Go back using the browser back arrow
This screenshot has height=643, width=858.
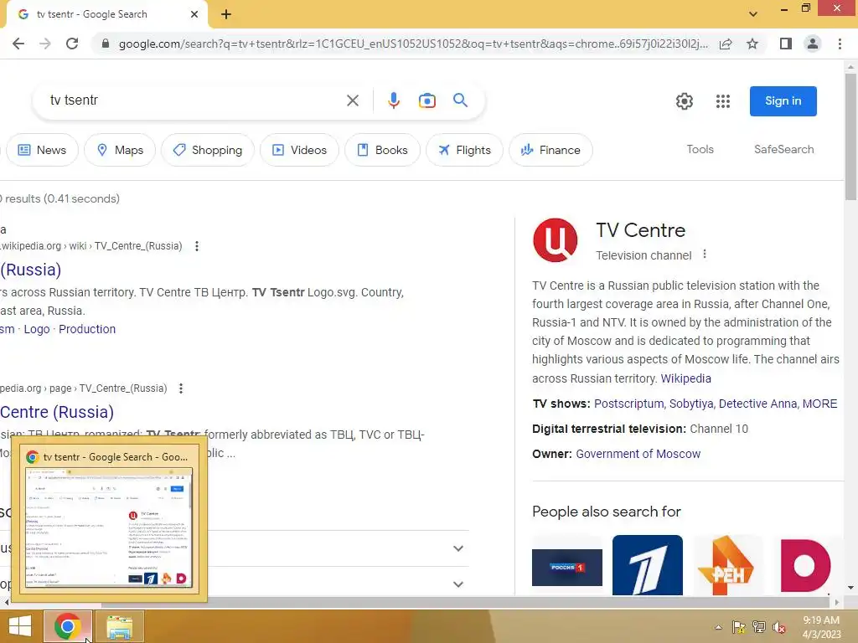[x=18, y=44]
